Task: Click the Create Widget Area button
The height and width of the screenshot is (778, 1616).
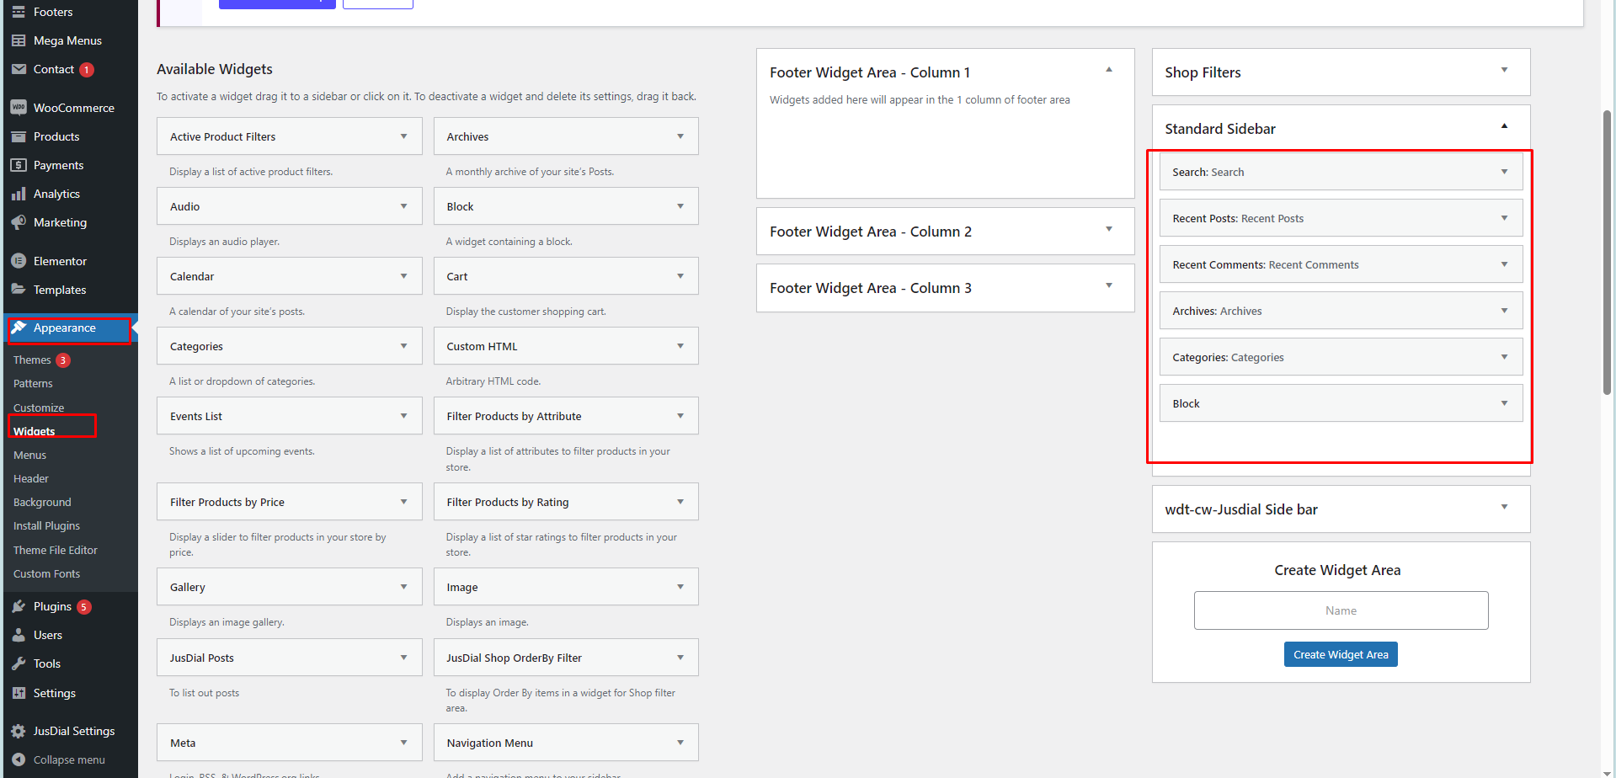Action: (1341, 654)
